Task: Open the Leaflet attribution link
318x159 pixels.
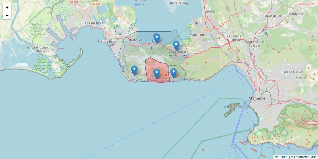Action: (x=283, y=157)
